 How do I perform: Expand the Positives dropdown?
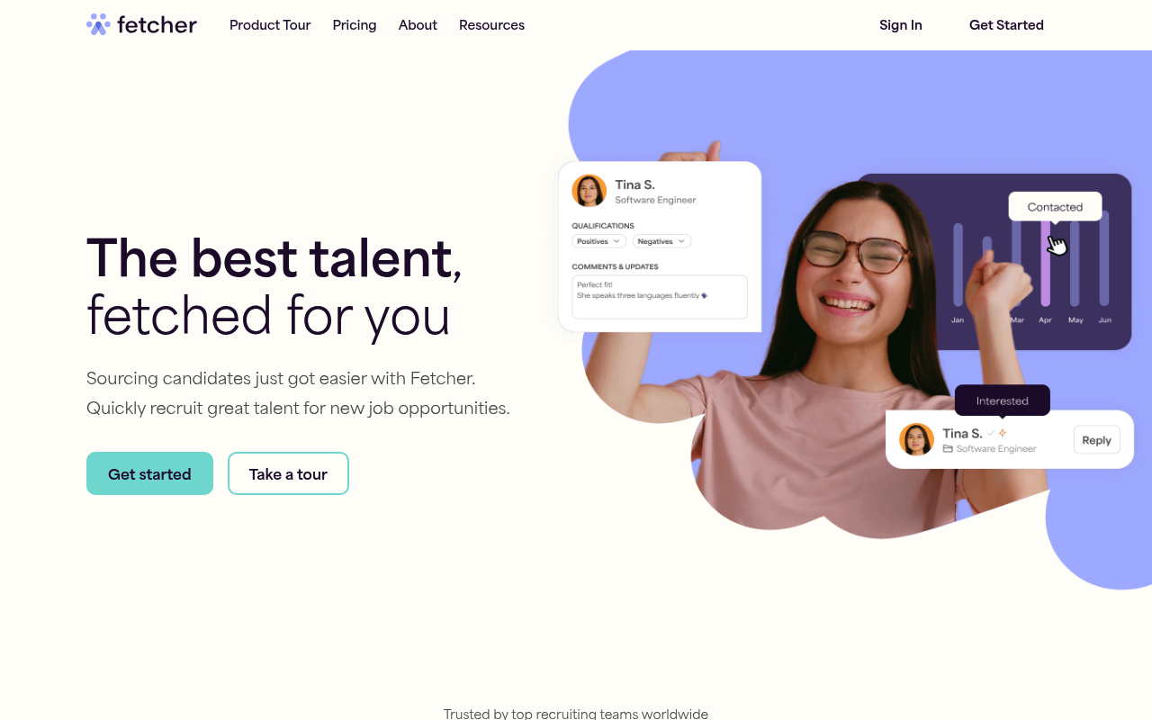tap(599, 241)
